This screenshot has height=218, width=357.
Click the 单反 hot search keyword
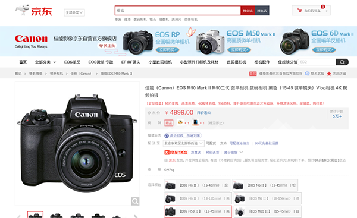(118, 20)
